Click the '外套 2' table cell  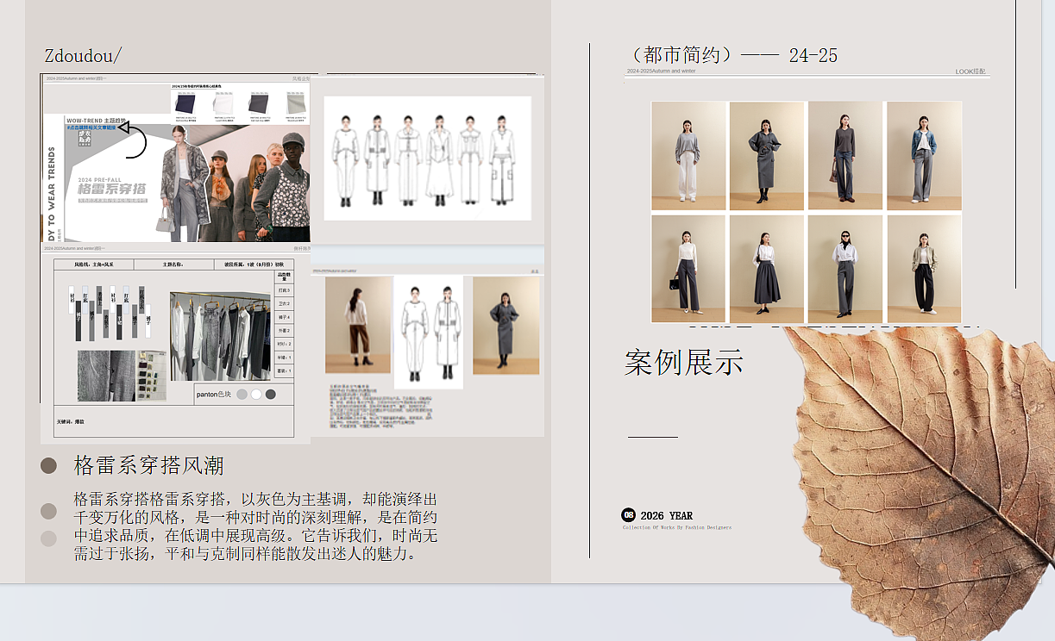(284, 330)
